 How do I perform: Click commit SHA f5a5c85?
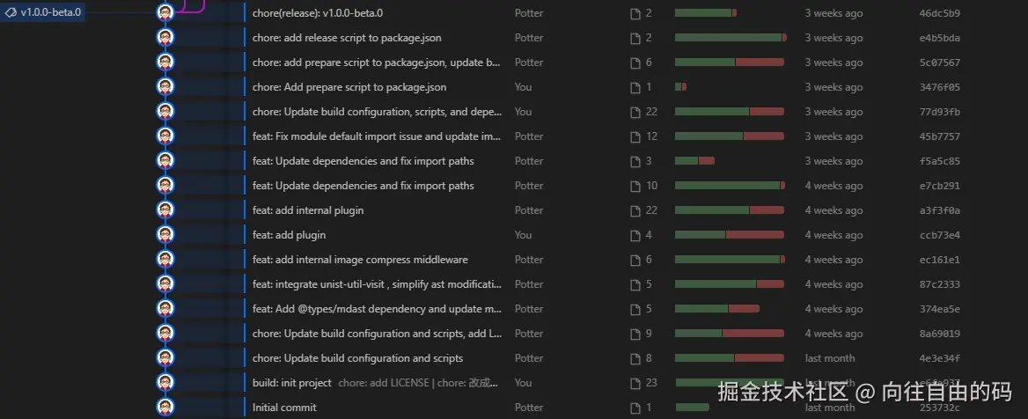[939, 161]
